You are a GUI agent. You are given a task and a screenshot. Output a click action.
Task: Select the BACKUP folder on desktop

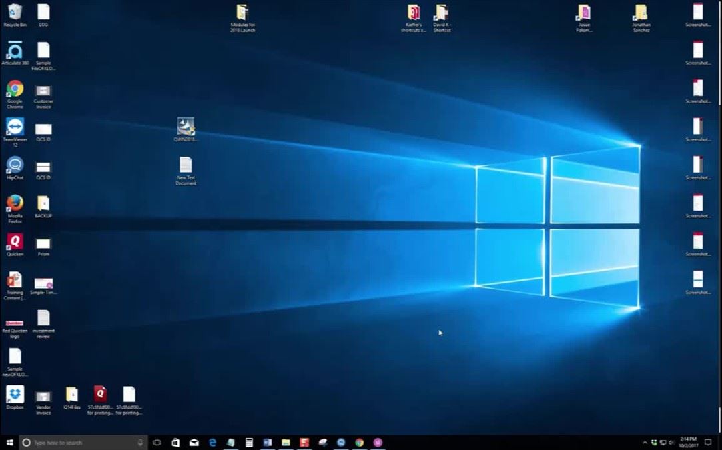coord(43,204)
